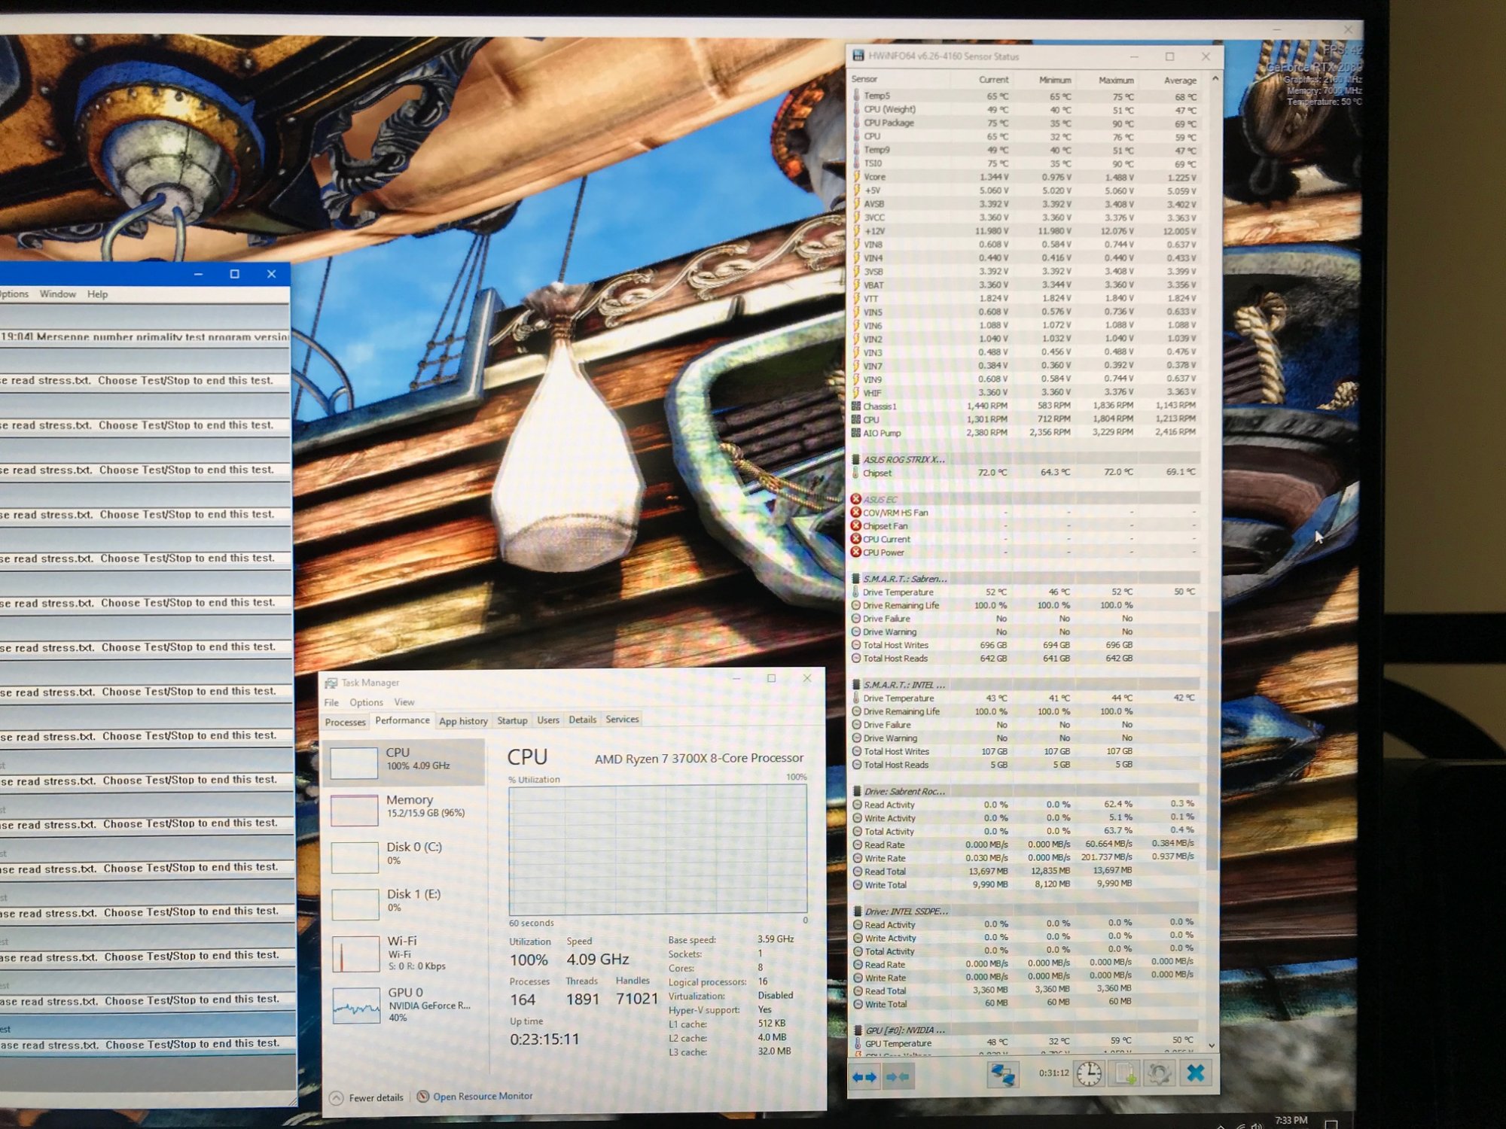1506x1129 pixels.
Task: Click HWiNFO remote network monitors icon
Action: click(x=1002, y=1075)
